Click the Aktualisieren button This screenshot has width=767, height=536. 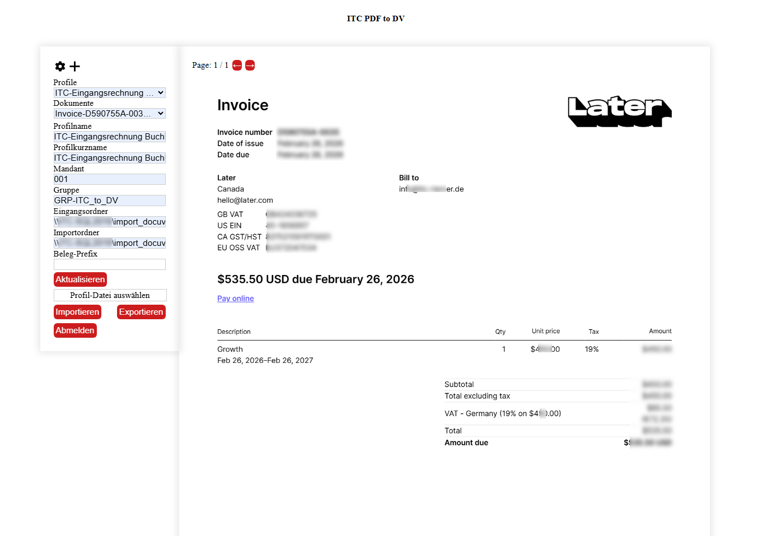pyautogui.click(x=80, y=279)
